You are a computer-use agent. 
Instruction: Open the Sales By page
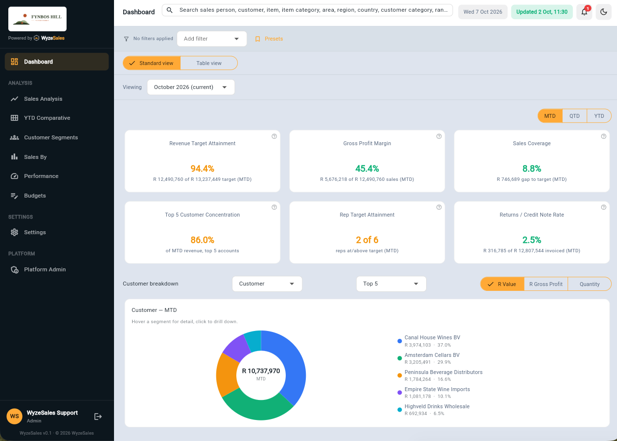[x=57, y=157]
